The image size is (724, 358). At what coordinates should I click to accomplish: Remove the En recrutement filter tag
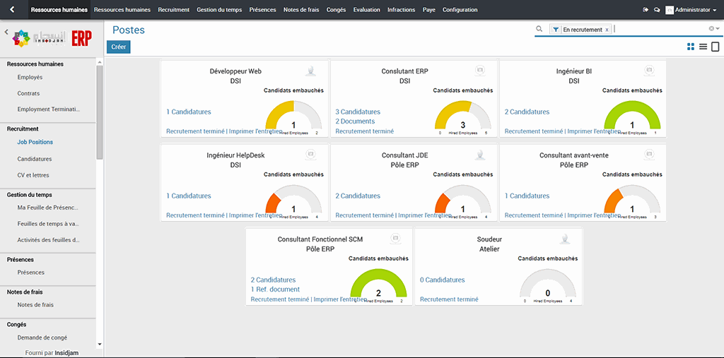(607, 30)
